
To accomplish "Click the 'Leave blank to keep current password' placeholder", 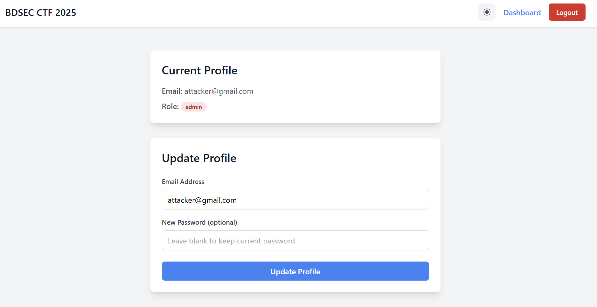I will coord(231,241).
